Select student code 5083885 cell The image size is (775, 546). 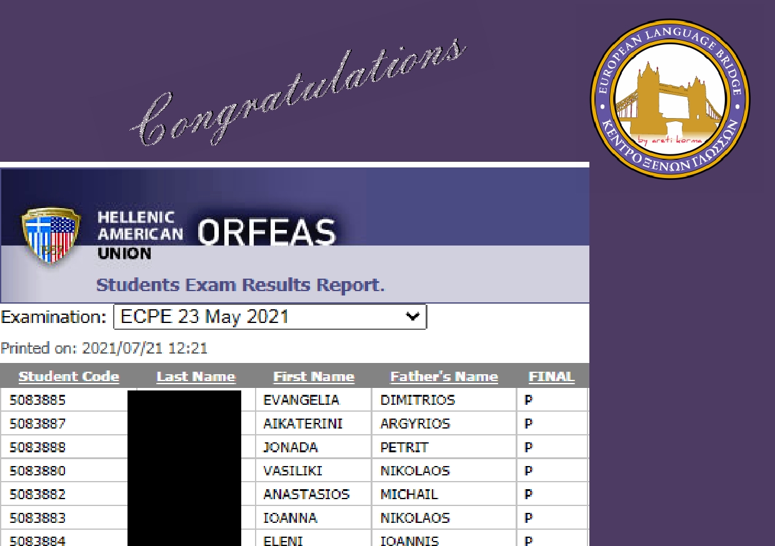click(x=37, y=400)
